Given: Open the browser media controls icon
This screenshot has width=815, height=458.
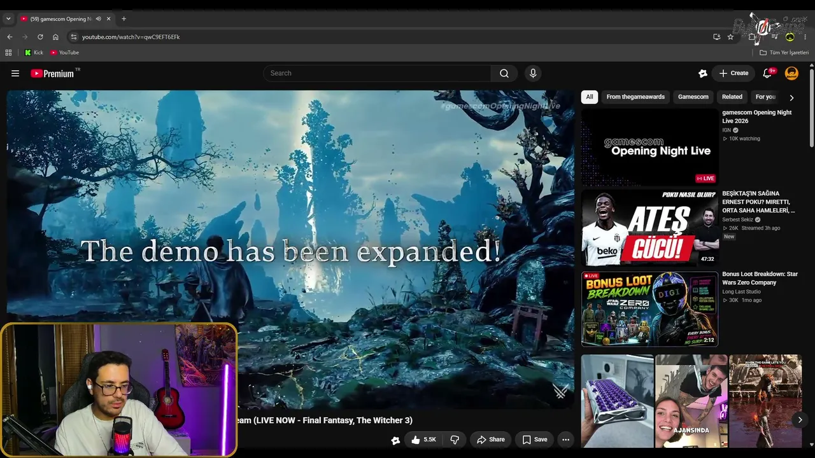Looking at the screenshot, I should (774, 37).
